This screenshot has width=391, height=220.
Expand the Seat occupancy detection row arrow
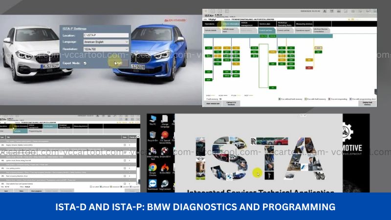(130, 176)
